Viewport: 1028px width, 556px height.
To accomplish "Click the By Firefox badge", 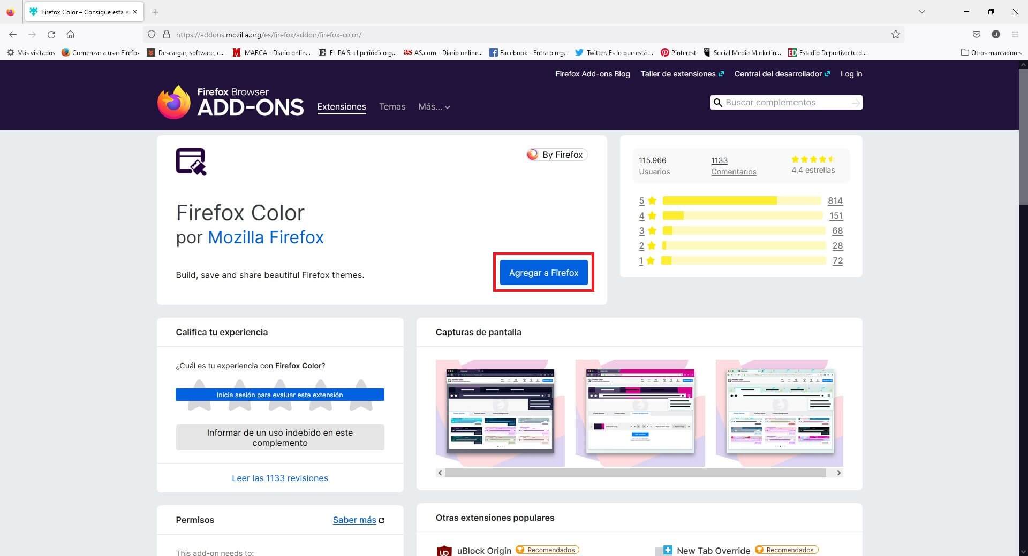I will coord(556,155).
